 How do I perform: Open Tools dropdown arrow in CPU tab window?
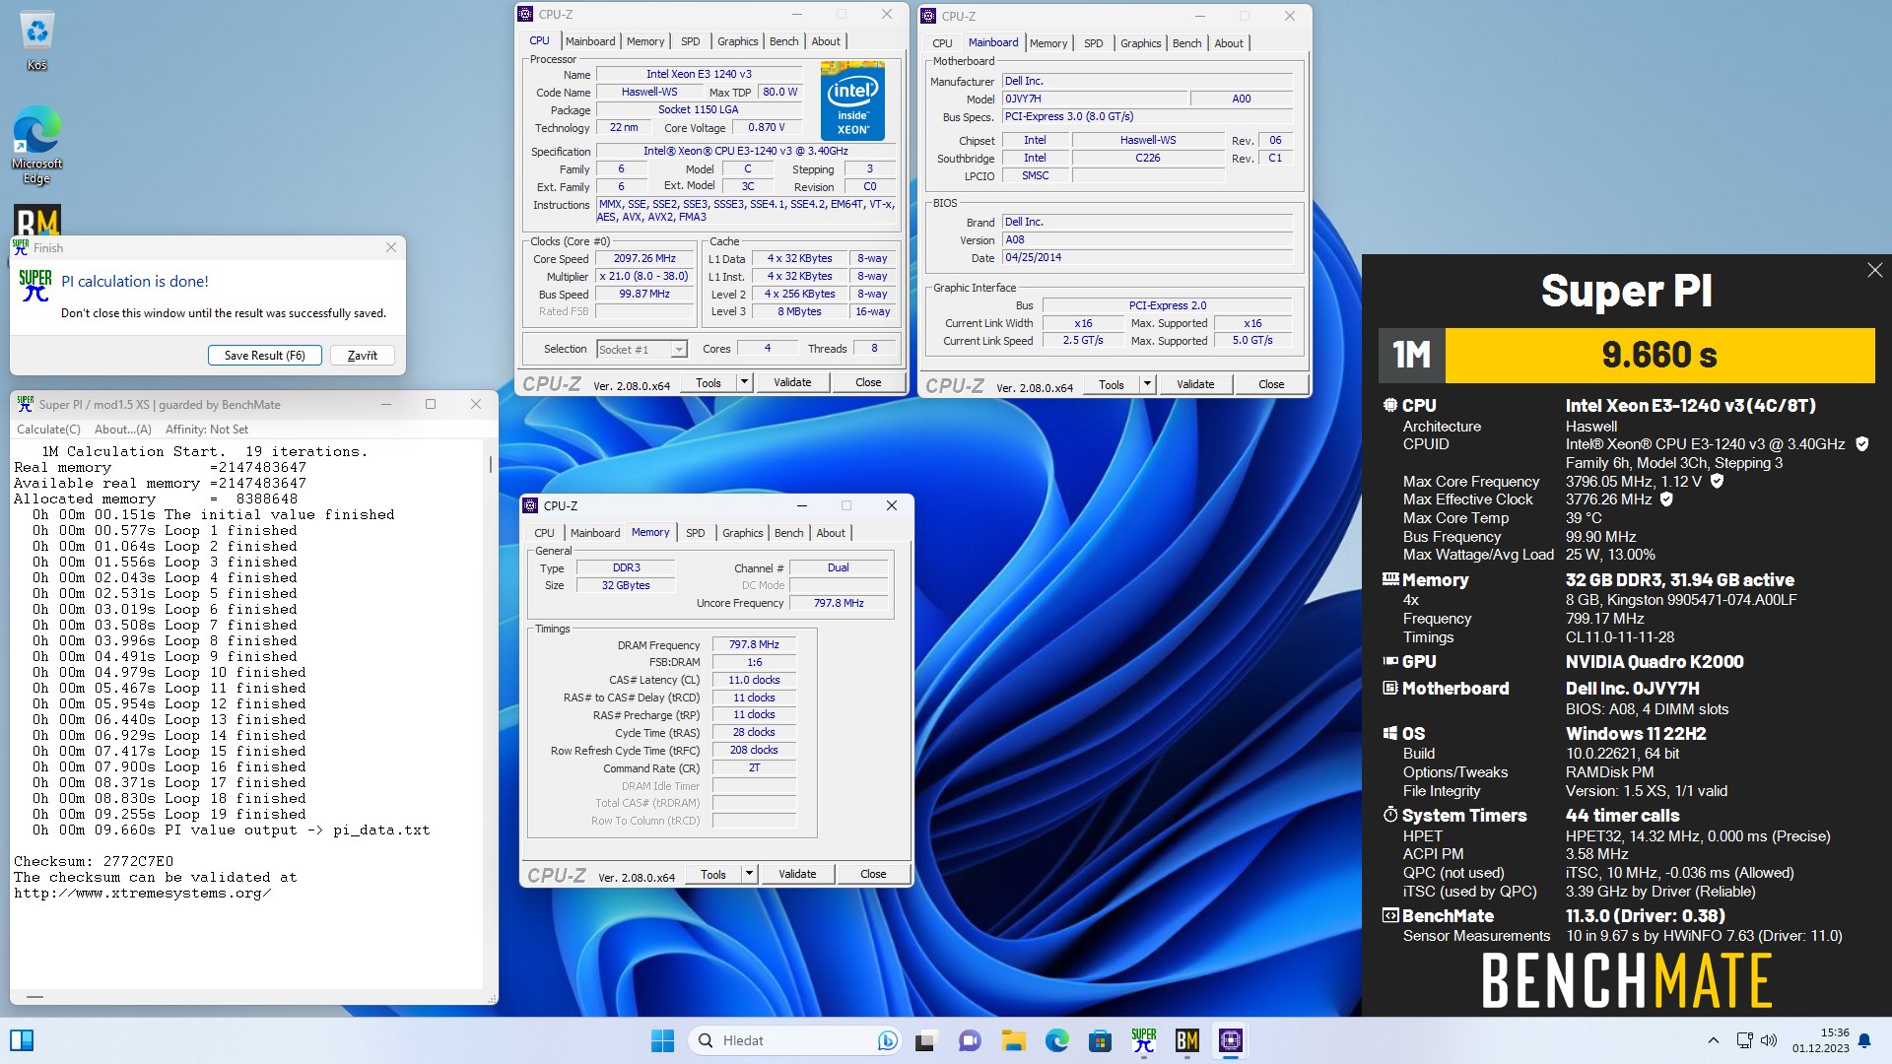click(x=744, y=382)
